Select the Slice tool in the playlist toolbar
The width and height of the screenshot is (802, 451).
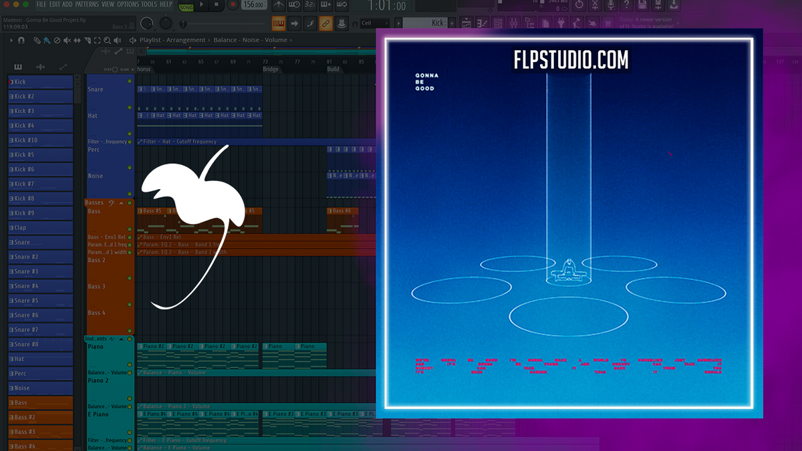point(88,41)
